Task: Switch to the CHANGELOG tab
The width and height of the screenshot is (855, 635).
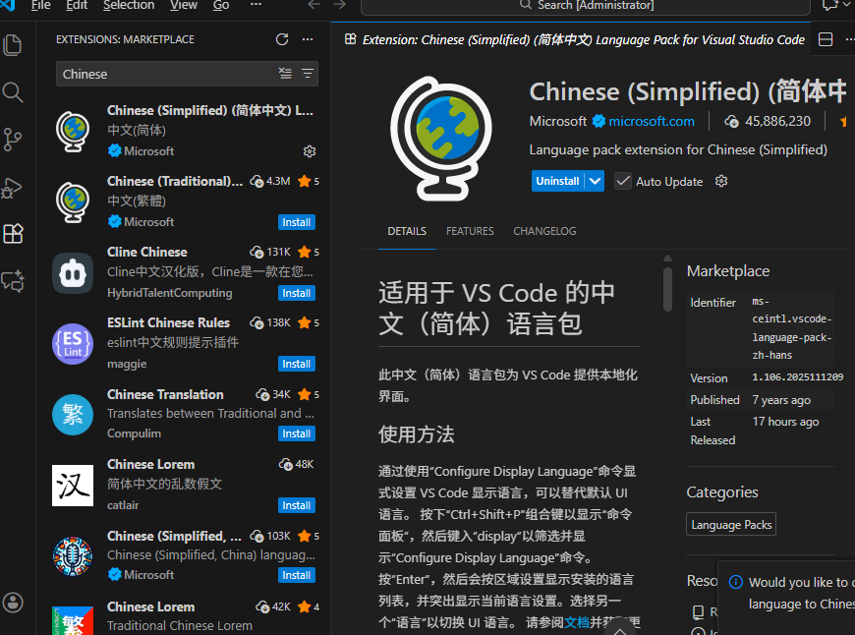Action: (544, 231)
